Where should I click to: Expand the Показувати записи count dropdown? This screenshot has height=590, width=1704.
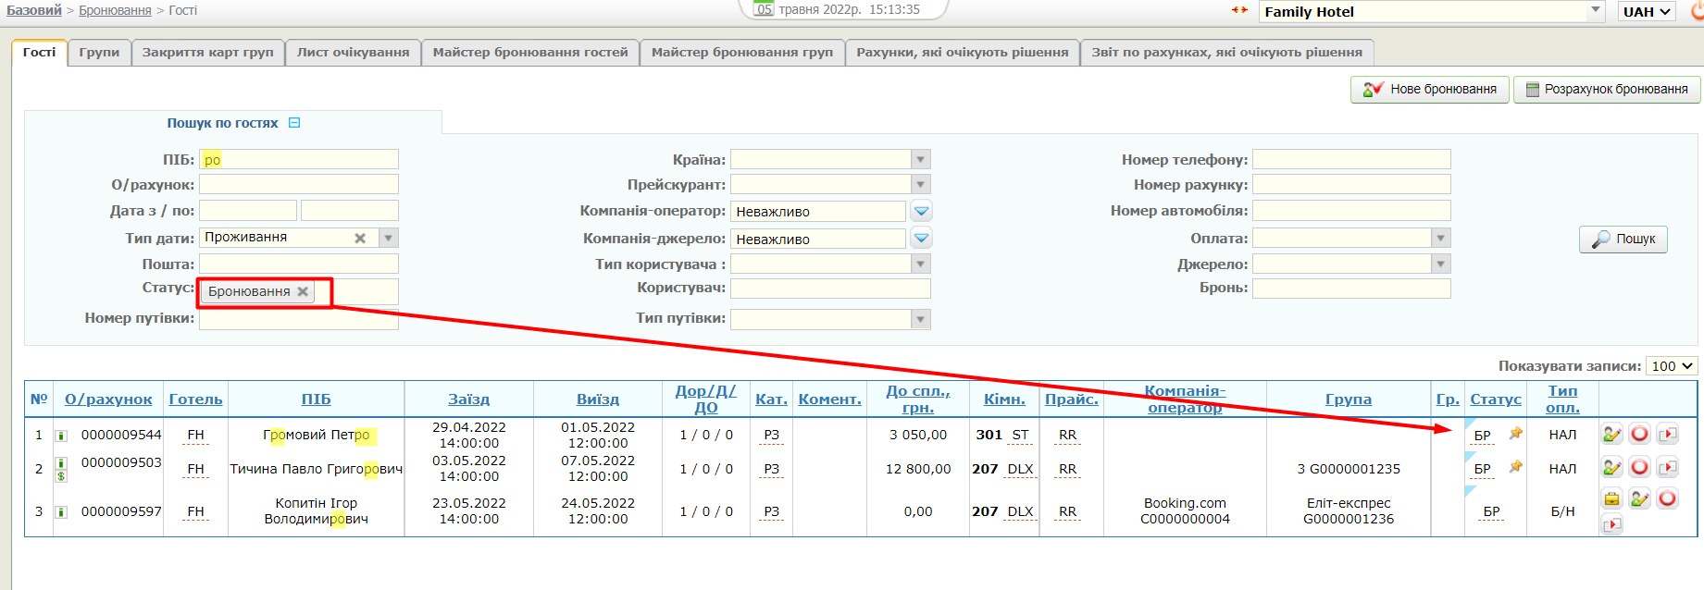point(1672,366)
